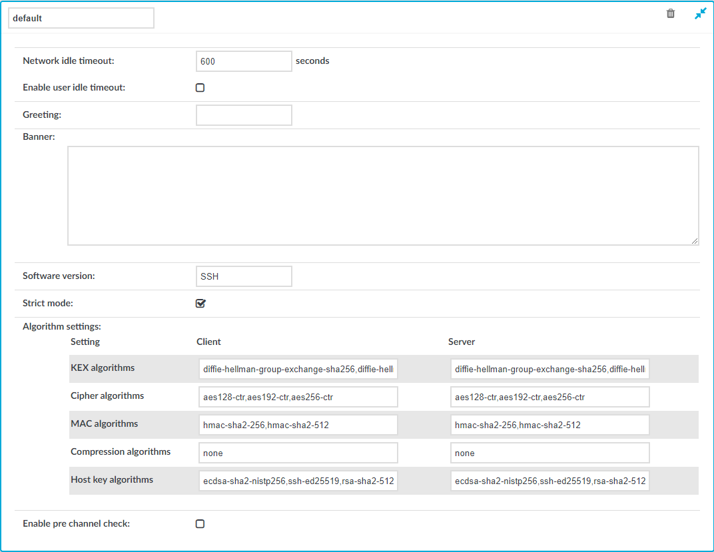Edit the policy name field containing default
This screenshot has width=714, height=552.
coord(81,18)
